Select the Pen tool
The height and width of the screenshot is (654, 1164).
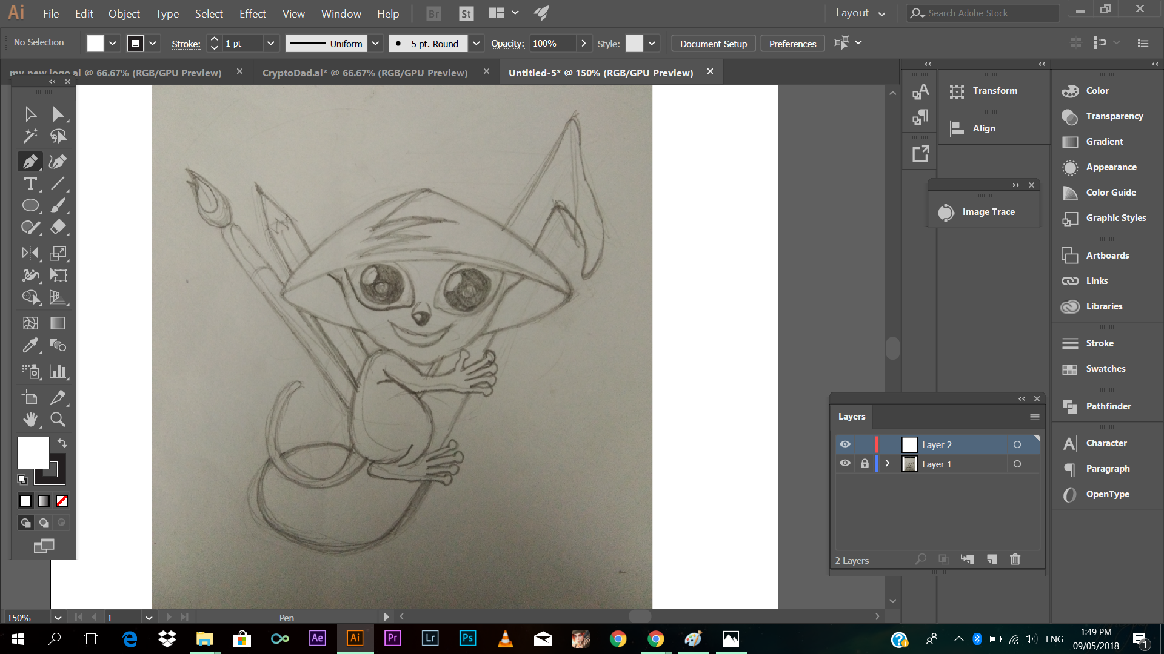[30, 162]
